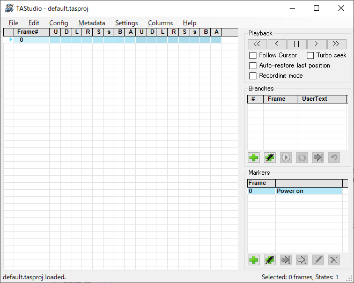Enable the Follow Cursor checkbox
354x283 pixels.
coord(253,55)
